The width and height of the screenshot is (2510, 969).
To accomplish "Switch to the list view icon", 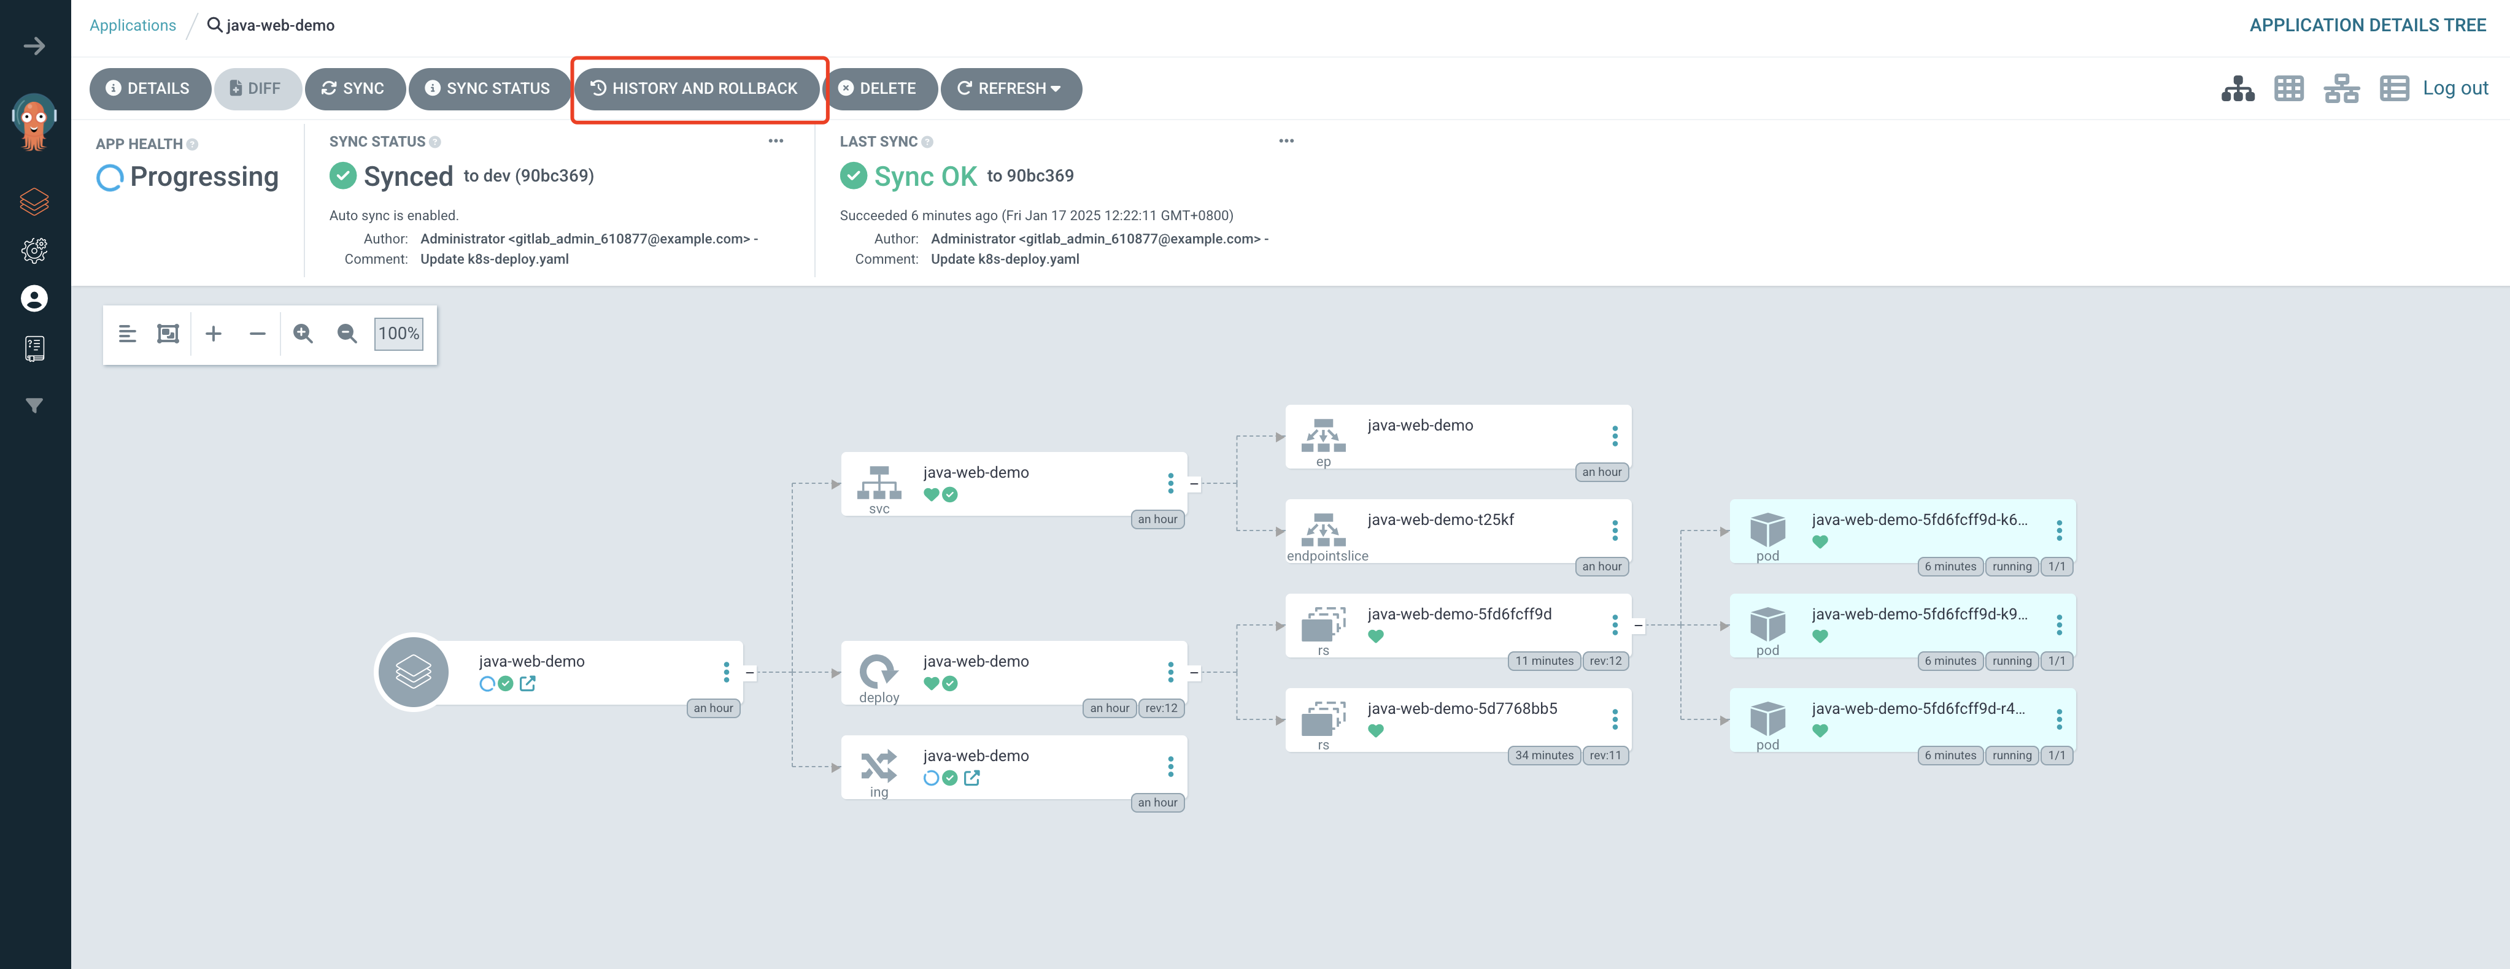I will tap(2393, 89).
